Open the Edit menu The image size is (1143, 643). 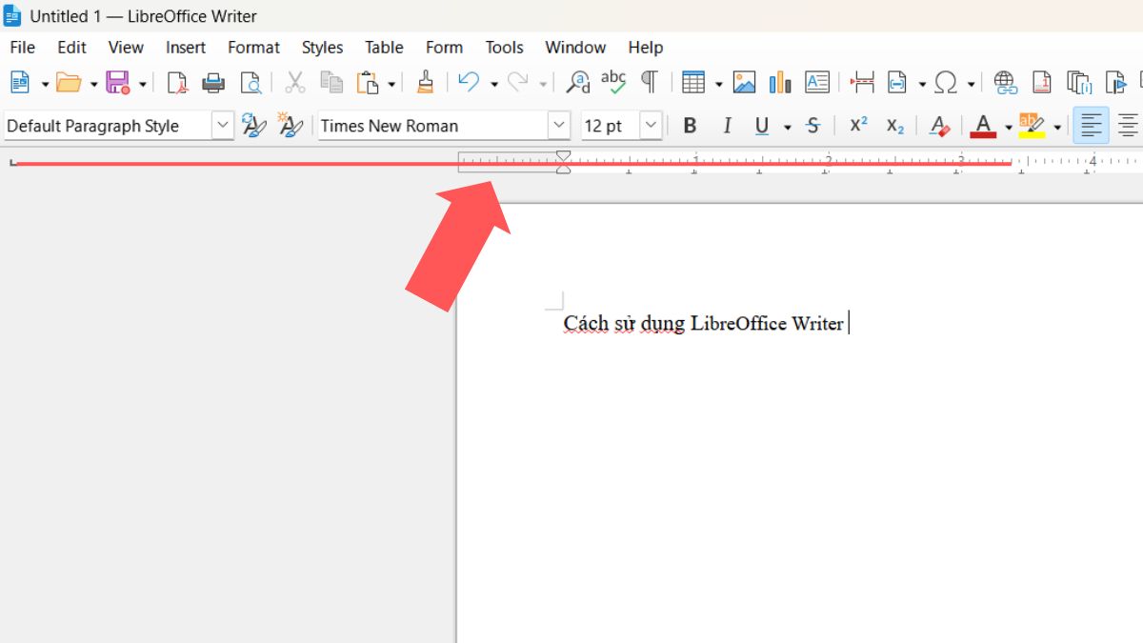[71, 47]
